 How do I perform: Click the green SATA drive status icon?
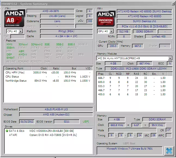(x=7, y=131)
